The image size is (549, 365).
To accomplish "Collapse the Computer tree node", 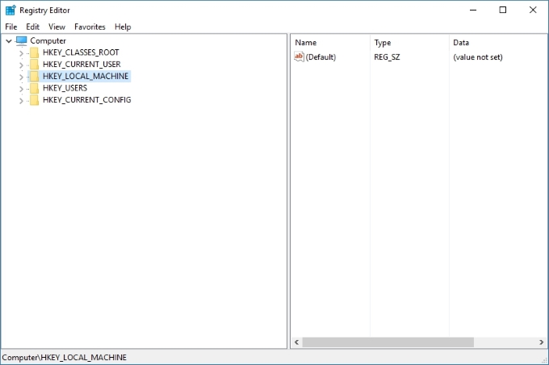I will (x=8, y=40).
